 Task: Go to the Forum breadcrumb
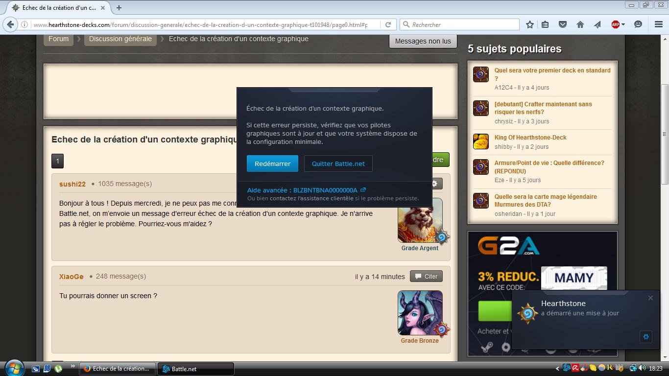[x=59, y=39]
